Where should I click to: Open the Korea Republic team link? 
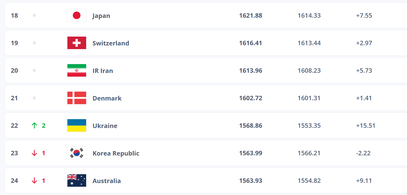[116, 153]
